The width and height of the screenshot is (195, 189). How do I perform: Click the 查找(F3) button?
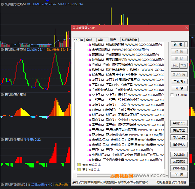pos(179,82)
